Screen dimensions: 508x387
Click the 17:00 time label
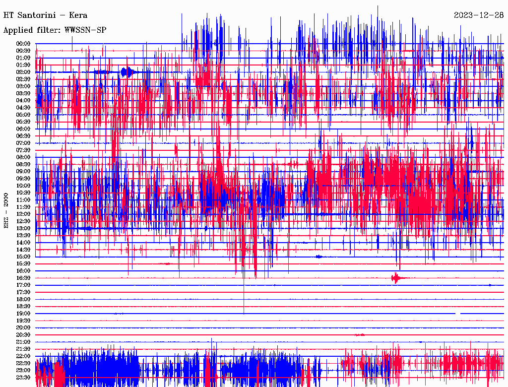click(x=23, y=285)
